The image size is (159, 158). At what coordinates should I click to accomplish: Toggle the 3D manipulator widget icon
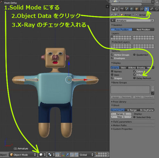(x=63, y=154)
